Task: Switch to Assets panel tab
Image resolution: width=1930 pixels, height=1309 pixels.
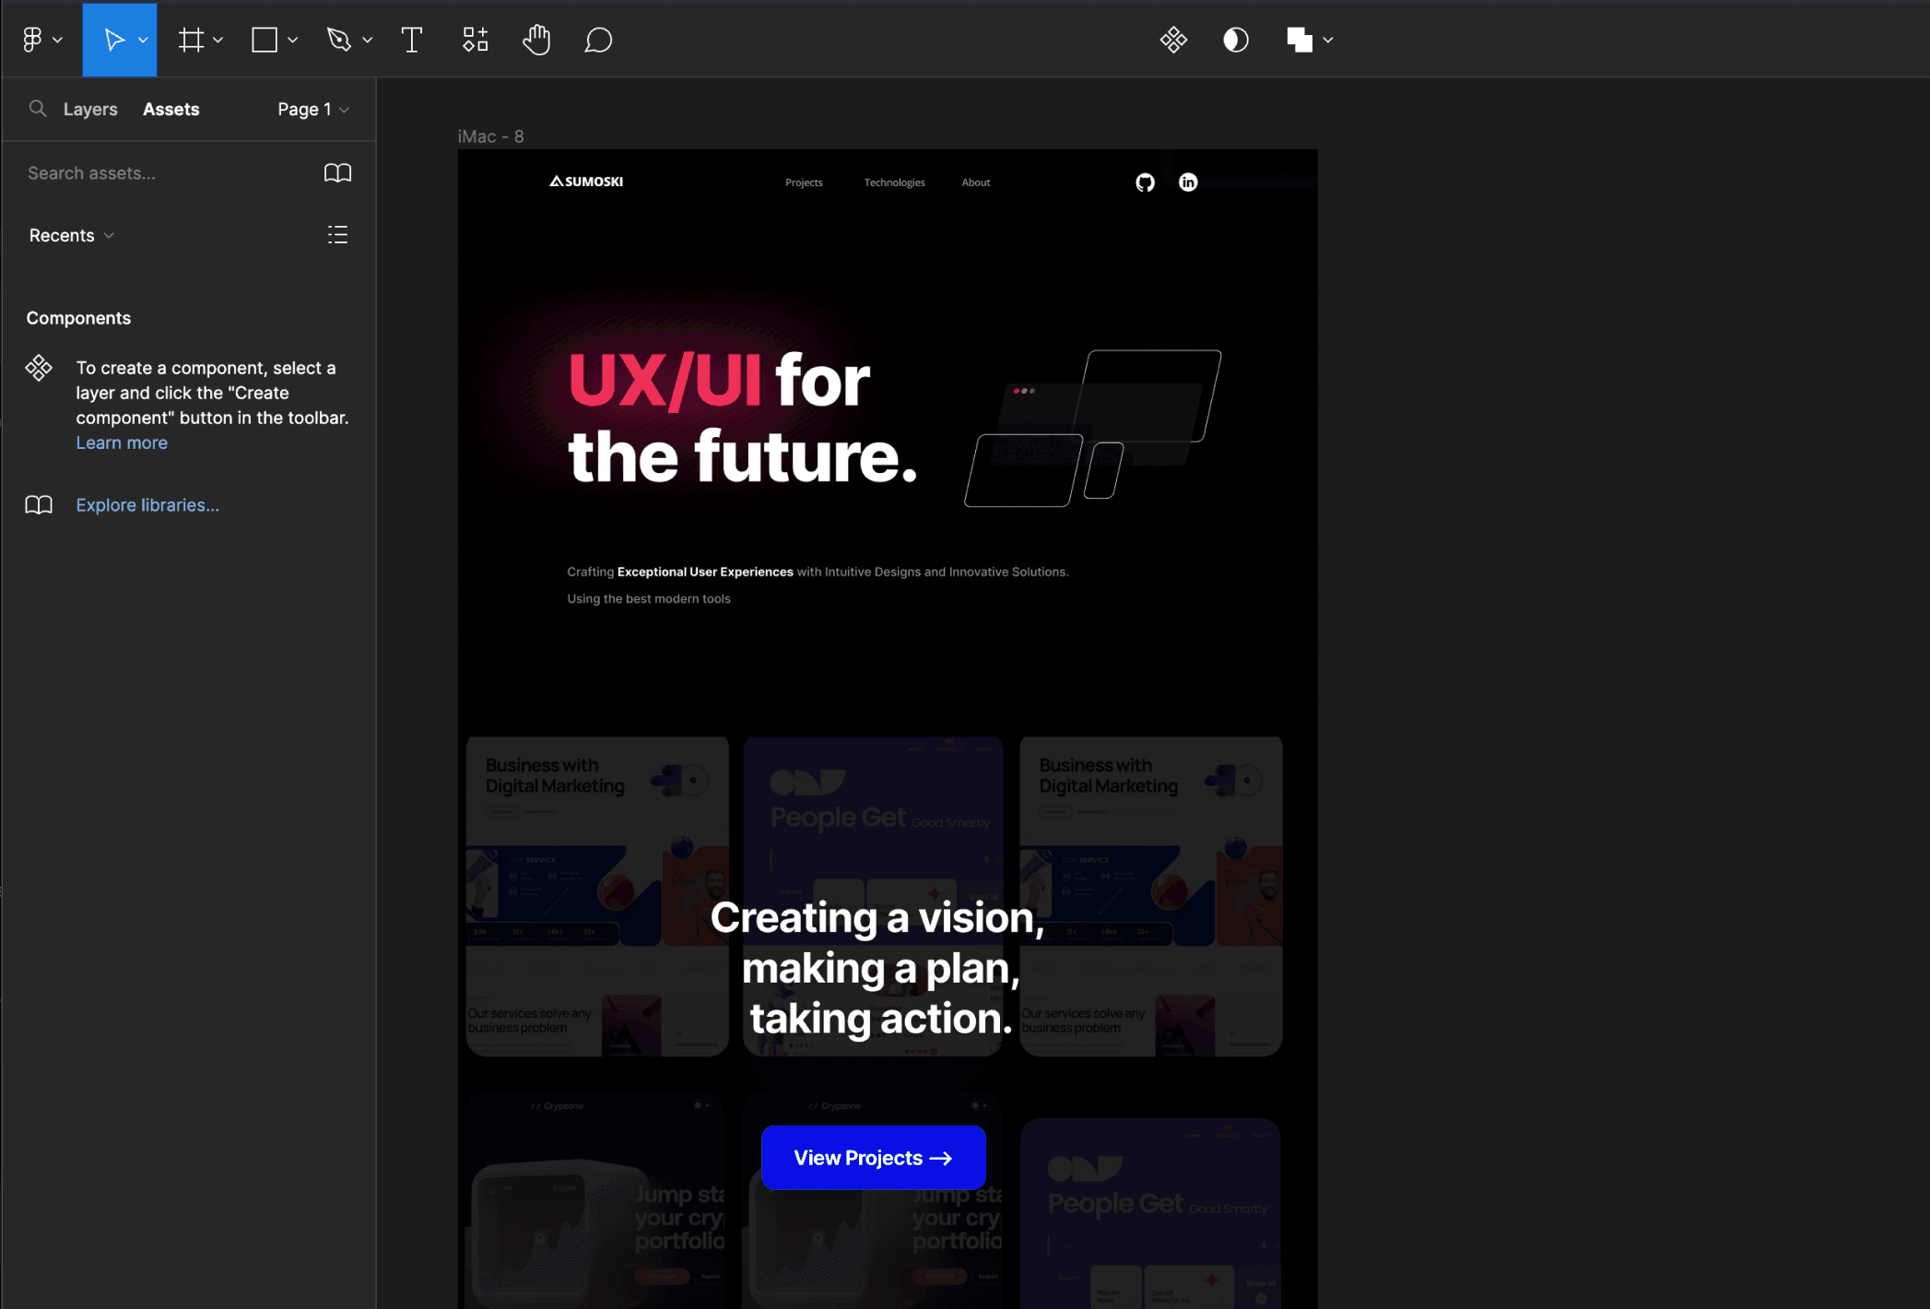Action: pos(171,108)
